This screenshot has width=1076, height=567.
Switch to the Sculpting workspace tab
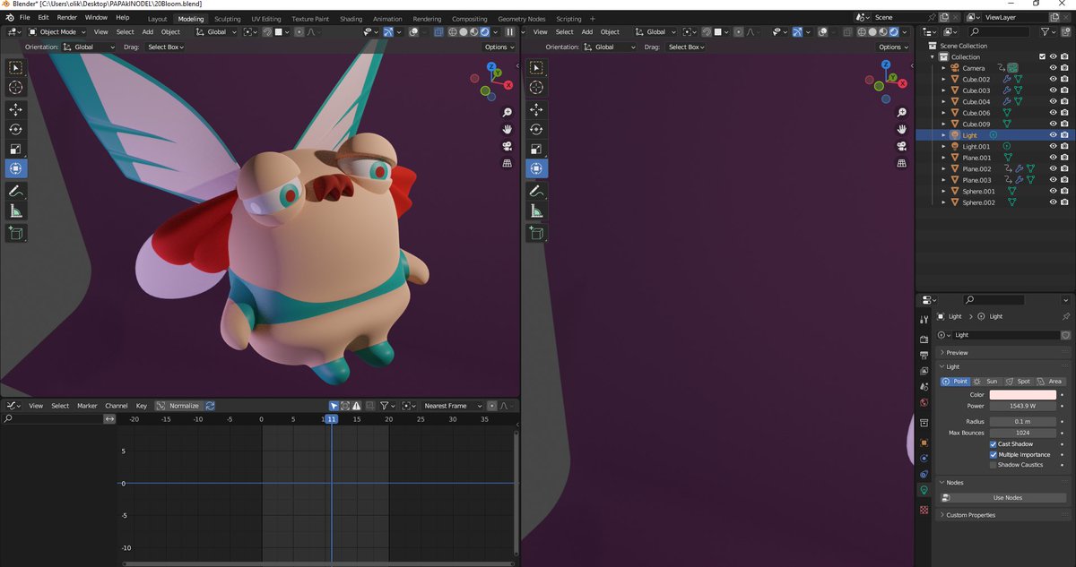coord(227,19)
